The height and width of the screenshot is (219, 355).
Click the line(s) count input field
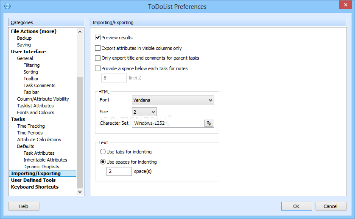(x=114, y=78)
